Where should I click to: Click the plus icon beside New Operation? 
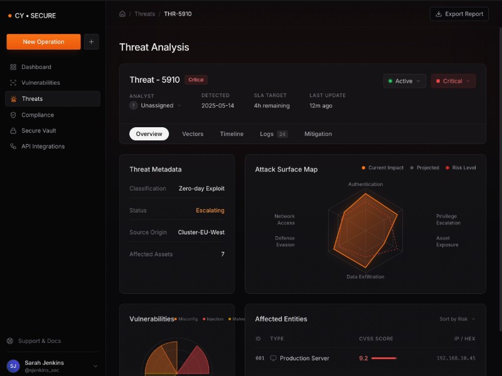[x=92, y=41]
